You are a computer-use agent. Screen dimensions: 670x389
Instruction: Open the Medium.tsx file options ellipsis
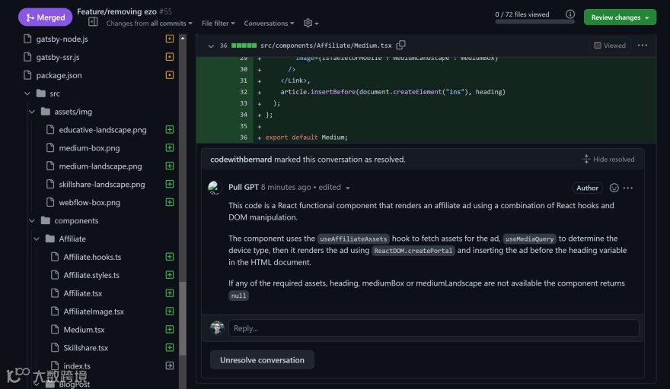[x=643, y=46]
